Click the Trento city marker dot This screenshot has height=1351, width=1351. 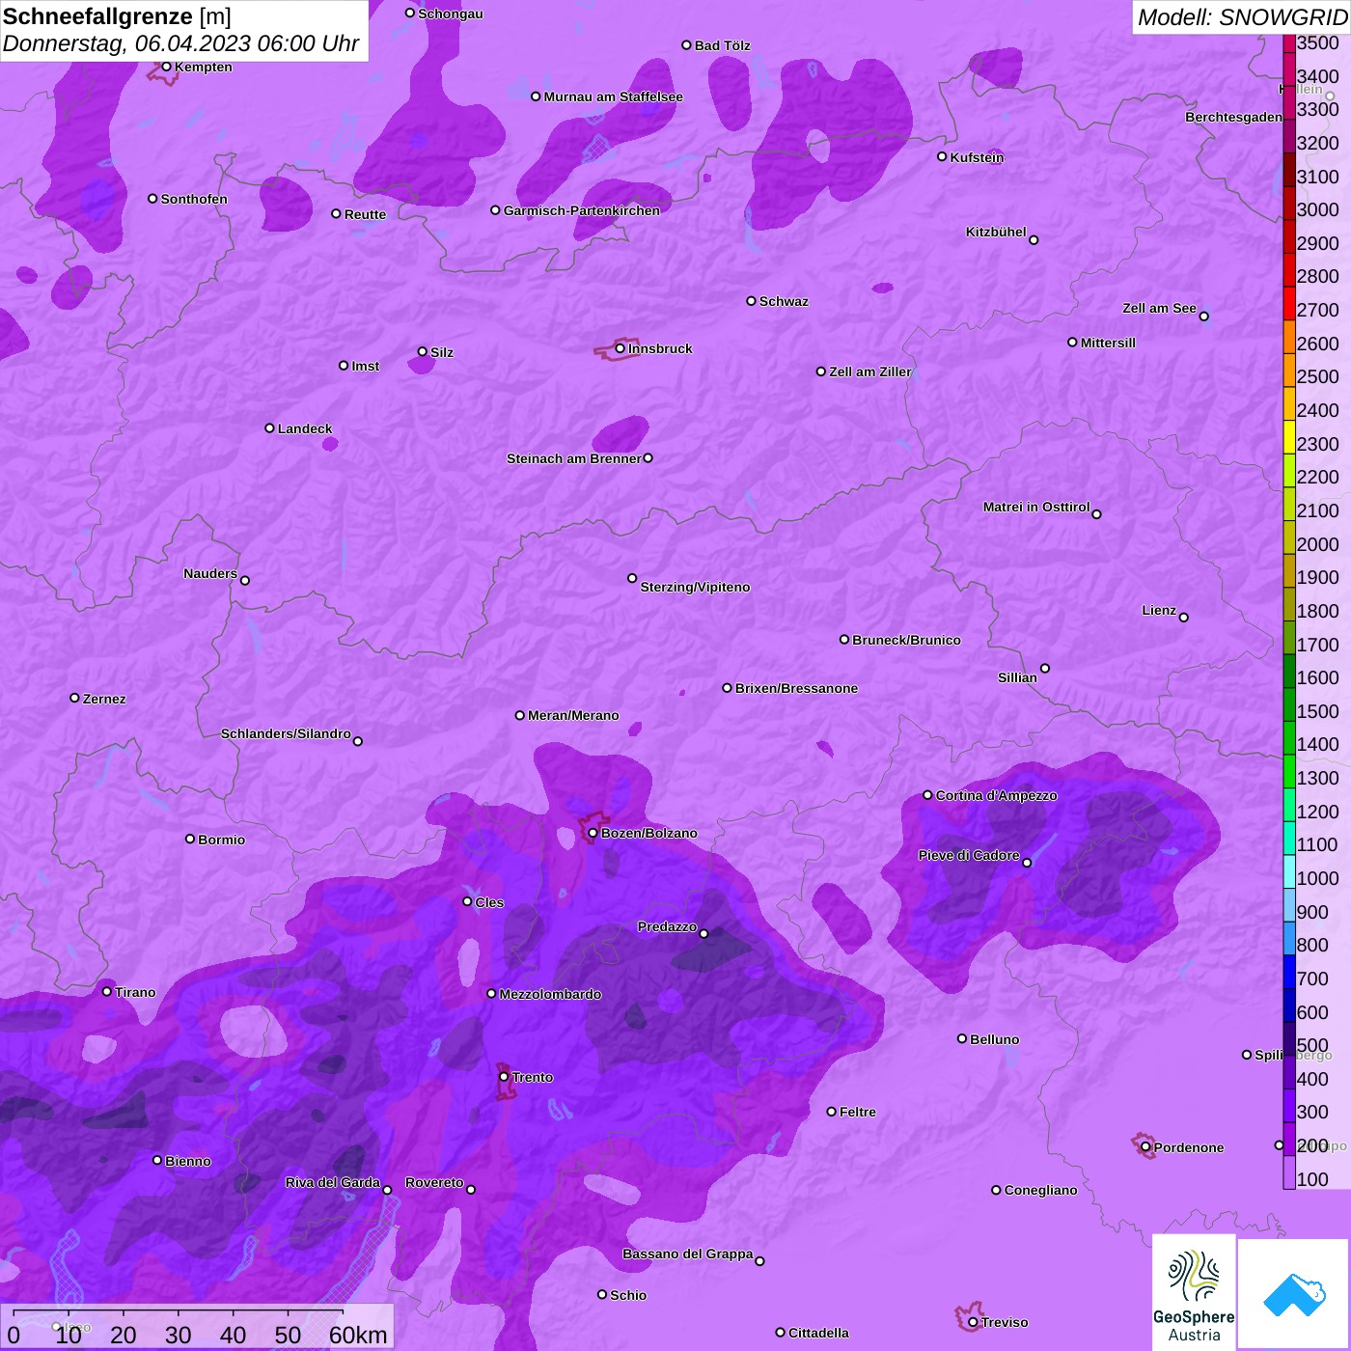[504, 1077]
